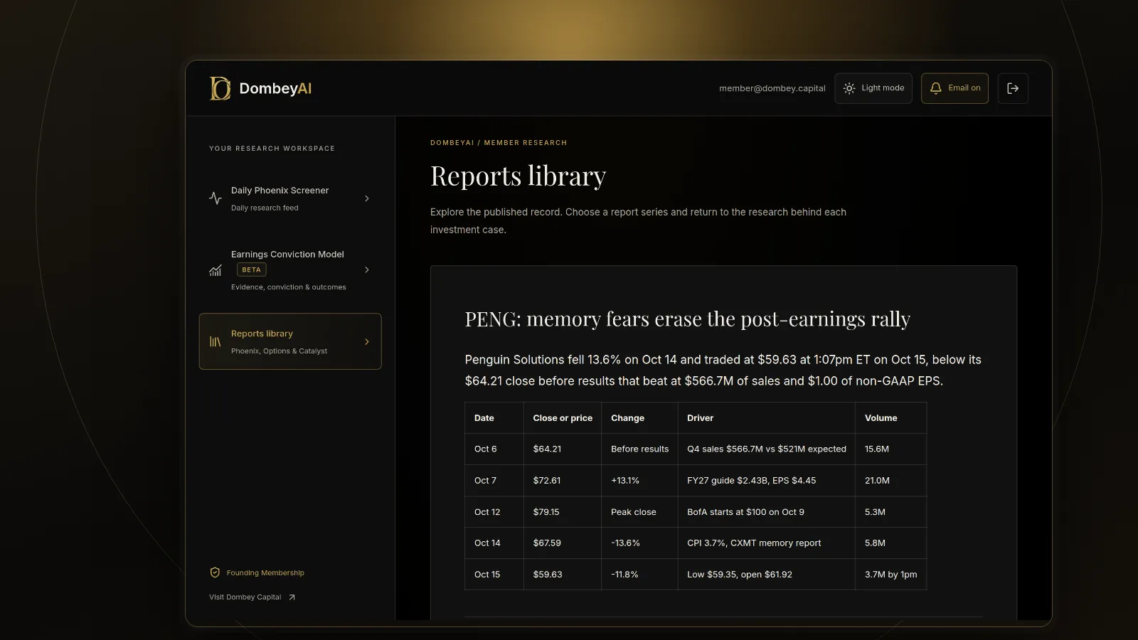Screen dimensions: 1138x640
Task: Click the Close or price column header
Action: 563,418
